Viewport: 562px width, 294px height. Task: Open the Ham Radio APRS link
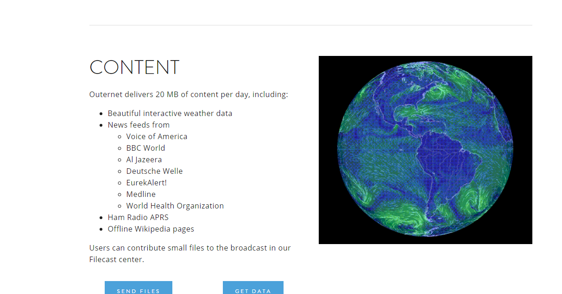(x=138, y=217)
